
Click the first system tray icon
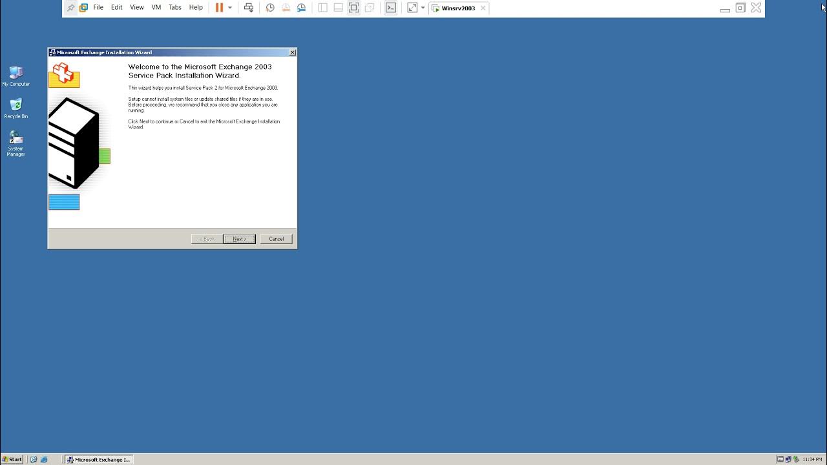tap(780, 459)
